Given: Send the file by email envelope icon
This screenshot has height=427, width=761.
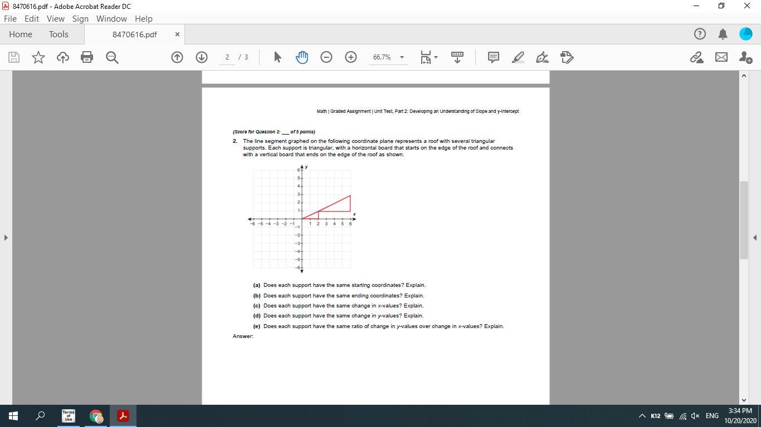Looking at the screenshot, I should (x=721, y=57).
